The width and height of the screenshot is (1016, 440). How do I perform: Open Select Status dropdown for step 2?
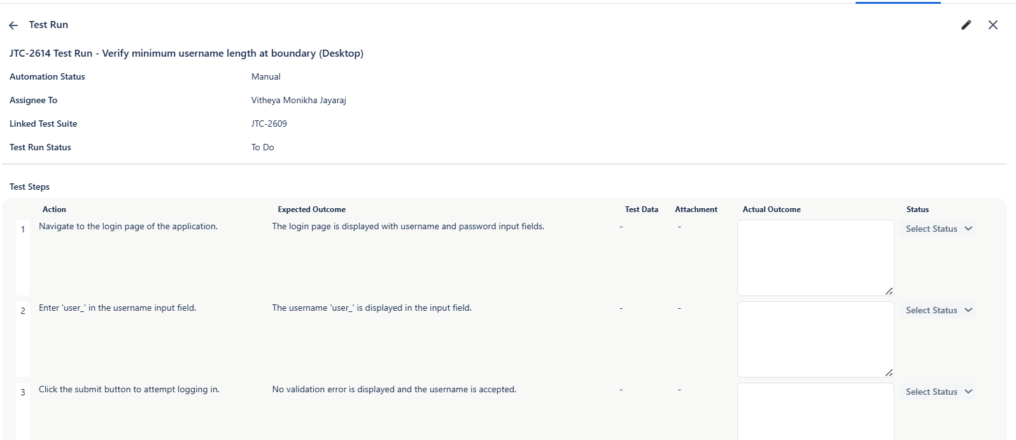(x=938, y=310)
